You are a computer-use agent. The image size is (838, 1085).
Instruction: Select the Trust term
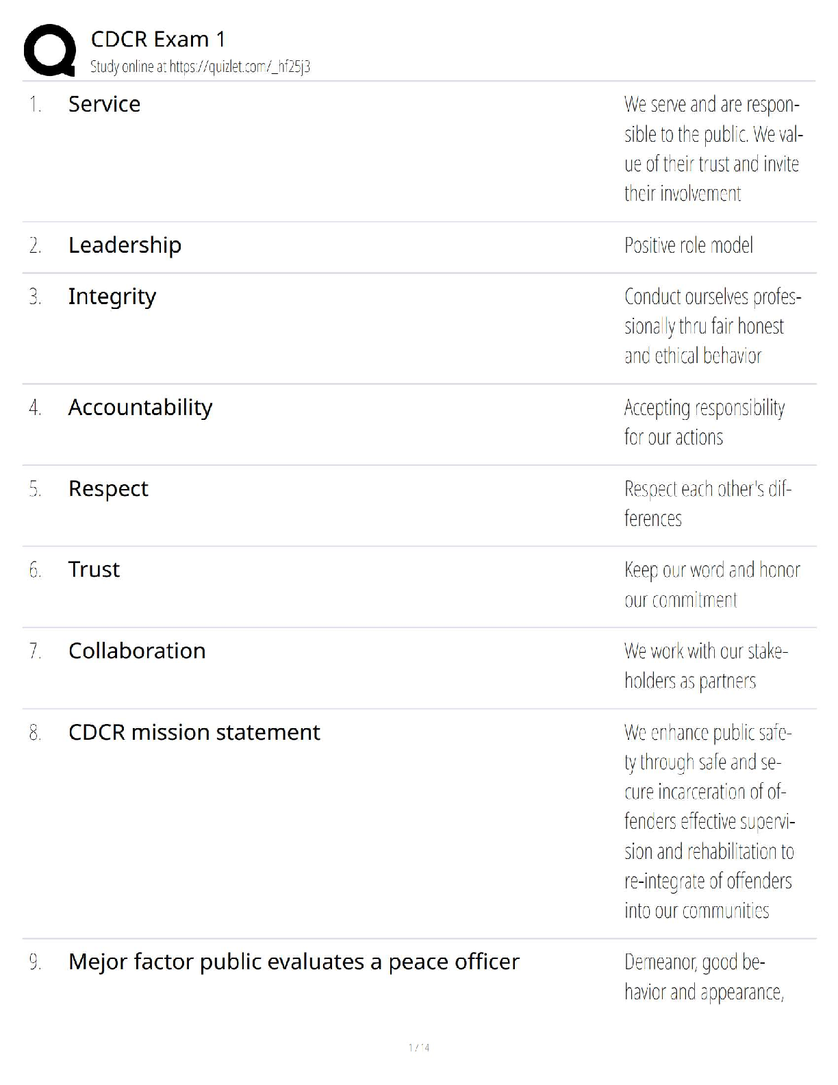94,570
